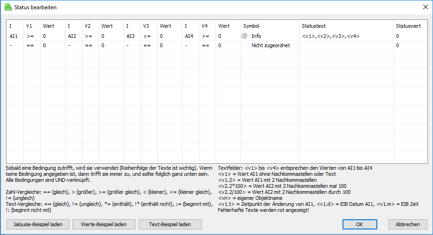This screenshot has height=235, width=433.
Task: Click the V3 column header
Action: click(x=149, y=26)
